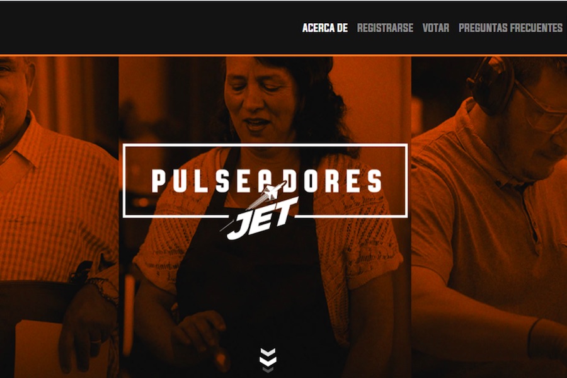Go to the REGISTRARSE page
The width and height of the screenshot is (567, 378).
point(385,28)
